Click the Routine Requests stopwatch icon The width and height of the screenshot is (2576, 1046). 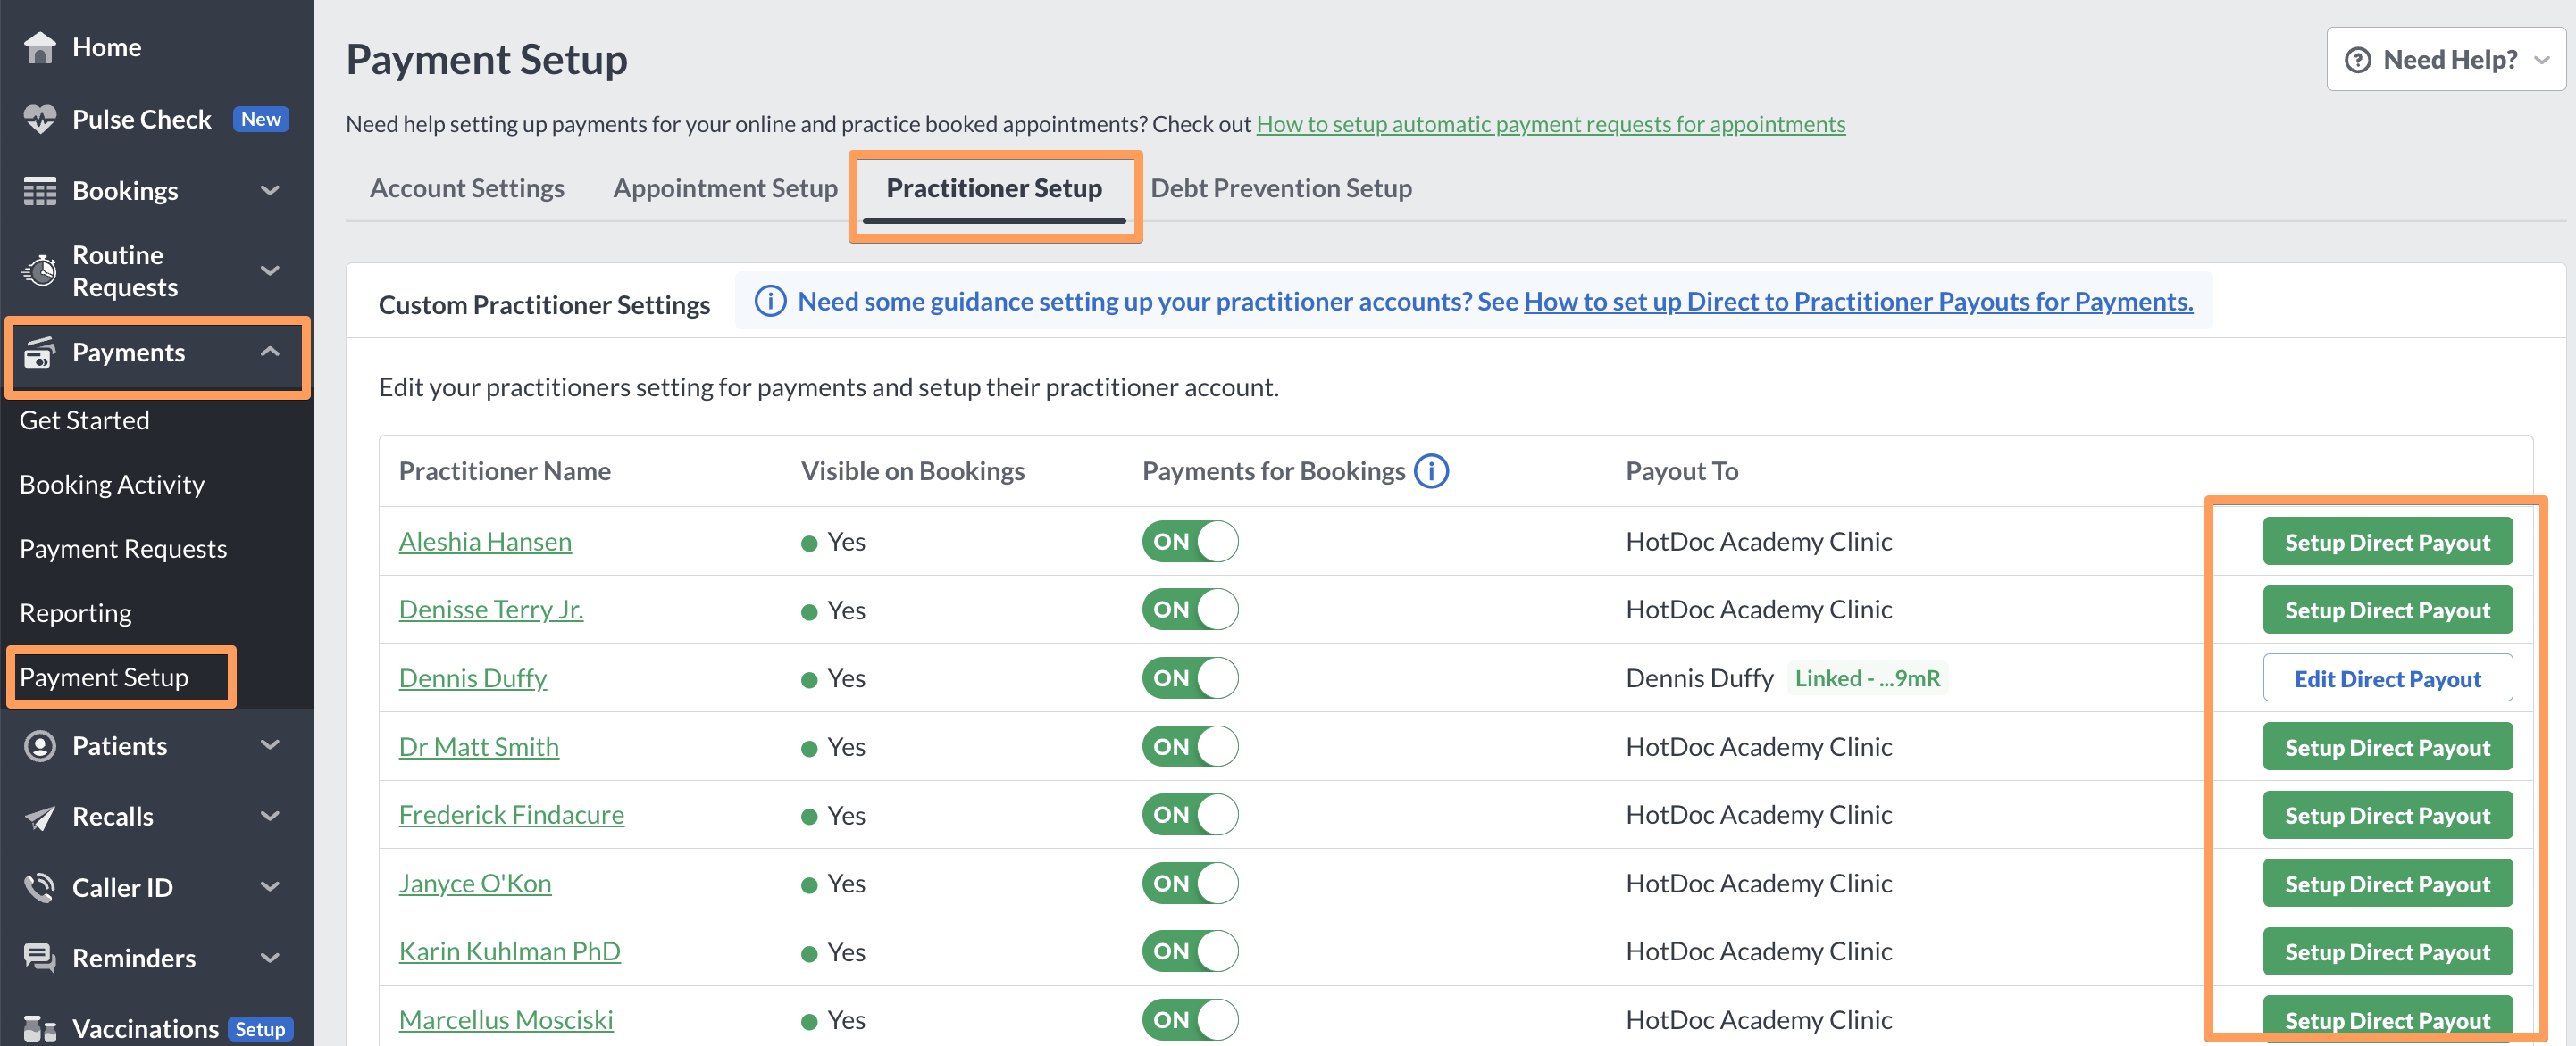40,270
